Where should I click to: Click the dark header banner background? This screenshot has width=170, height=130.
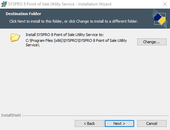85,19
